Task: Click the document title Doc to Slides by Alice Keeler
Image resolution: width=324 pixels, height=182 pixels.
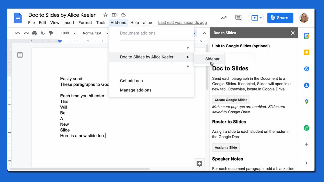Action: [62, 15]
